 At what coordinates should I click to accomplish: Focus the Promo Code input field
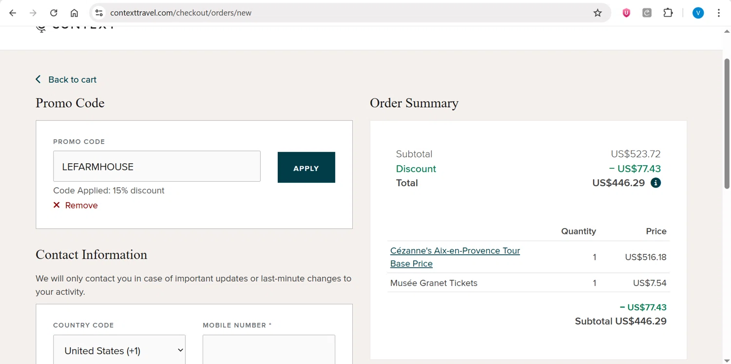157,166
